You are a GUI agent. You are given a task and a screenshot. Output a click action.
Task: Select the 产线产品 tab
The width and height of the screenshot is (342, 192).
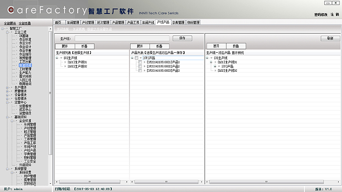point(163,22)
